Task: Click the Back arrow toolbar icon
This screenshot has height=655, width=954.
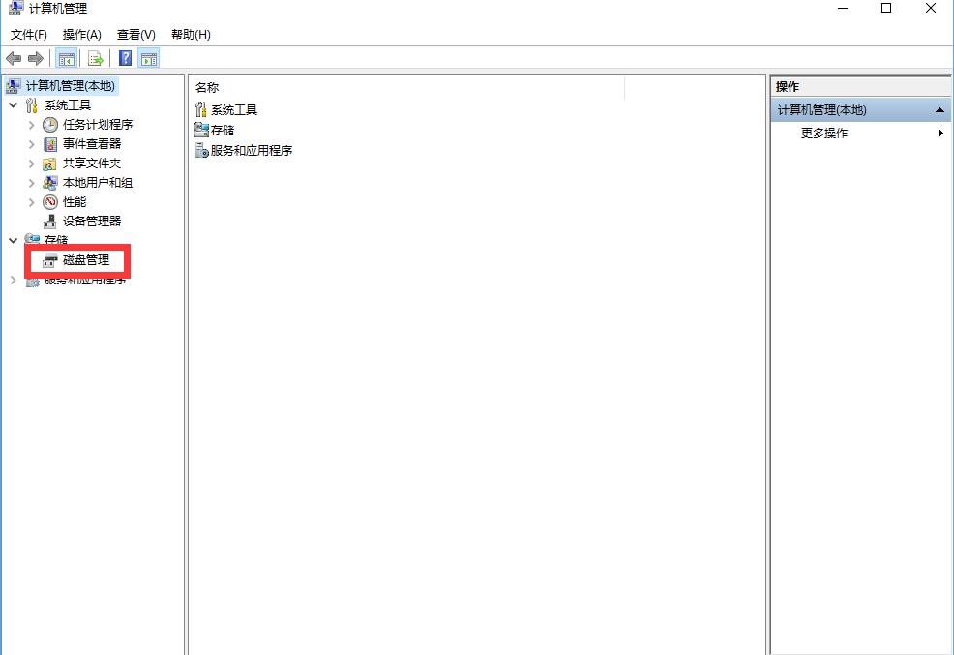Action: (x=14, y=59)
